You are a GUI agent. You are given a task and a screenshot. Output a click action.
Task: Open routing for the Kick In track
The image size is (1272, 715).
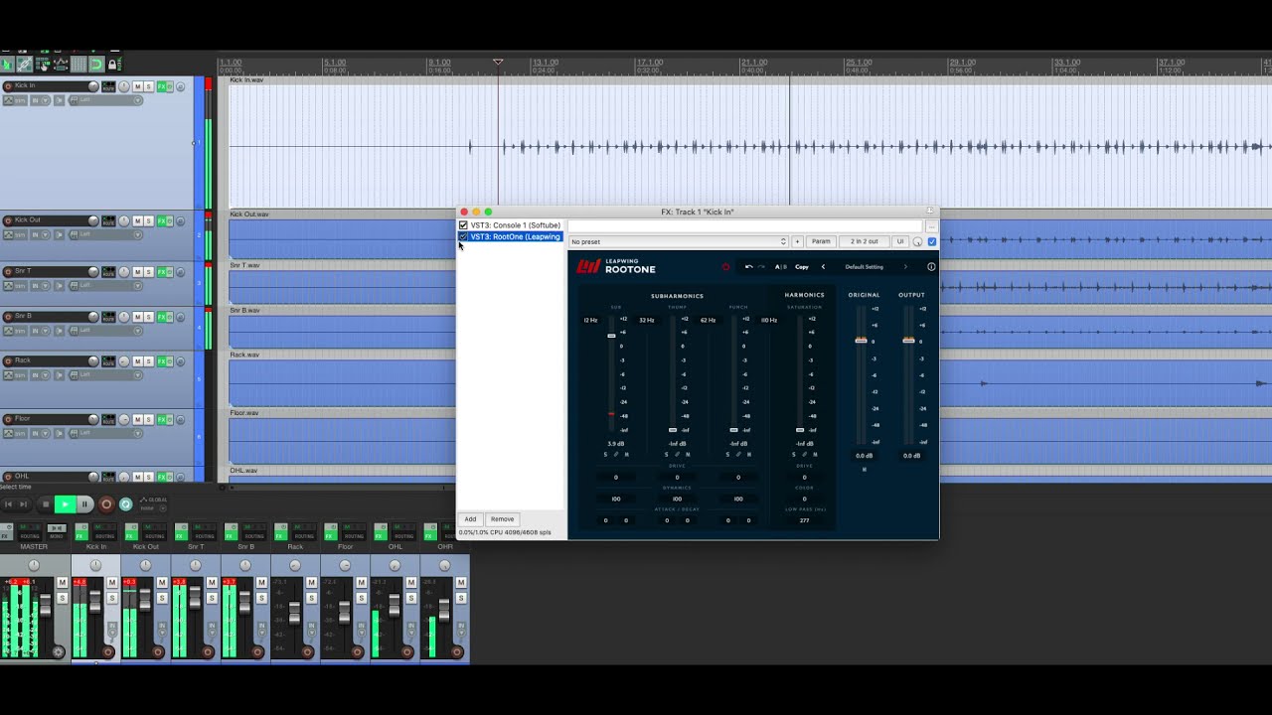[x=108, y=86]
